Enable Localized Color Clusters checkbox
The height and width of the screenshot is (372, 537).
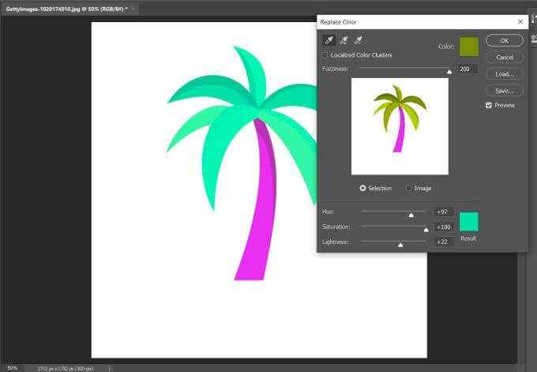pos(325,54)
